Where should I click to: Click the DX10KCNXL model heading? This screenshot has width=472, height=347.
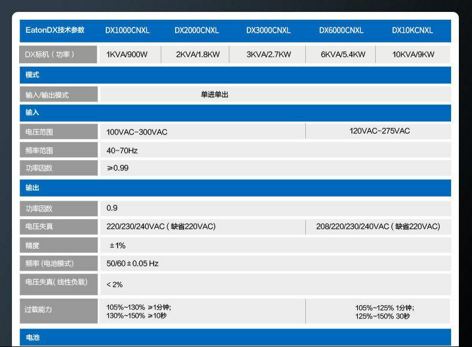point(412,30)
